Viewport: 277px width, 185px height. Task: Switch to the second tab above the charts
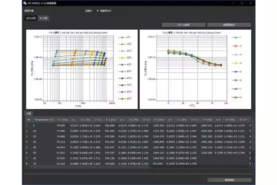tap(43, 18)
